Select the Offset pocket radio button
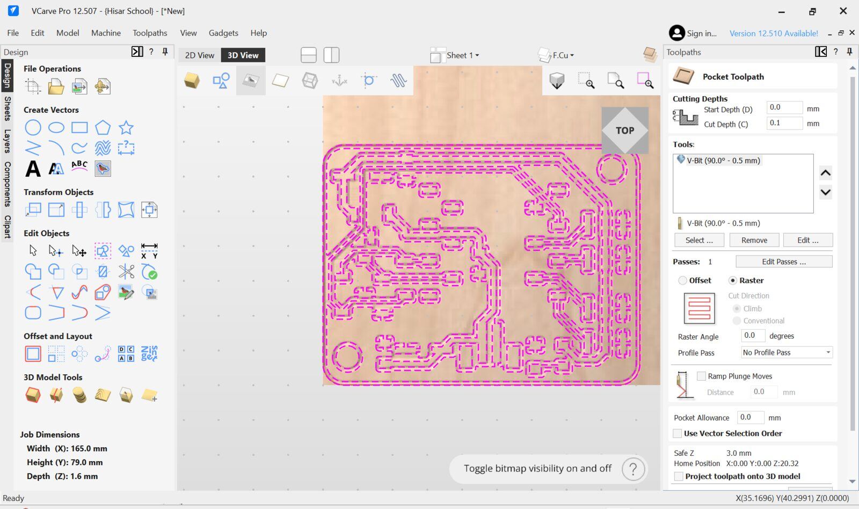This screenshot has width=859, height=509. [682, 280]
